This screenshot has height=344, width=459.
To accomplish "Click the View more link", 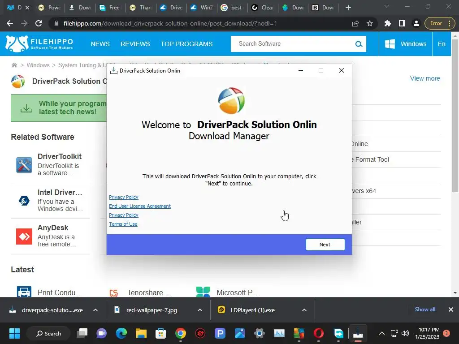I will (425, 78).
